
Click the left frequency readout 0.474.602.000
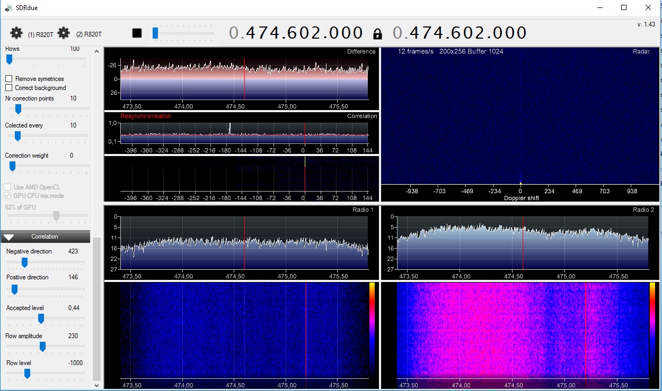[x=296, y=33]
